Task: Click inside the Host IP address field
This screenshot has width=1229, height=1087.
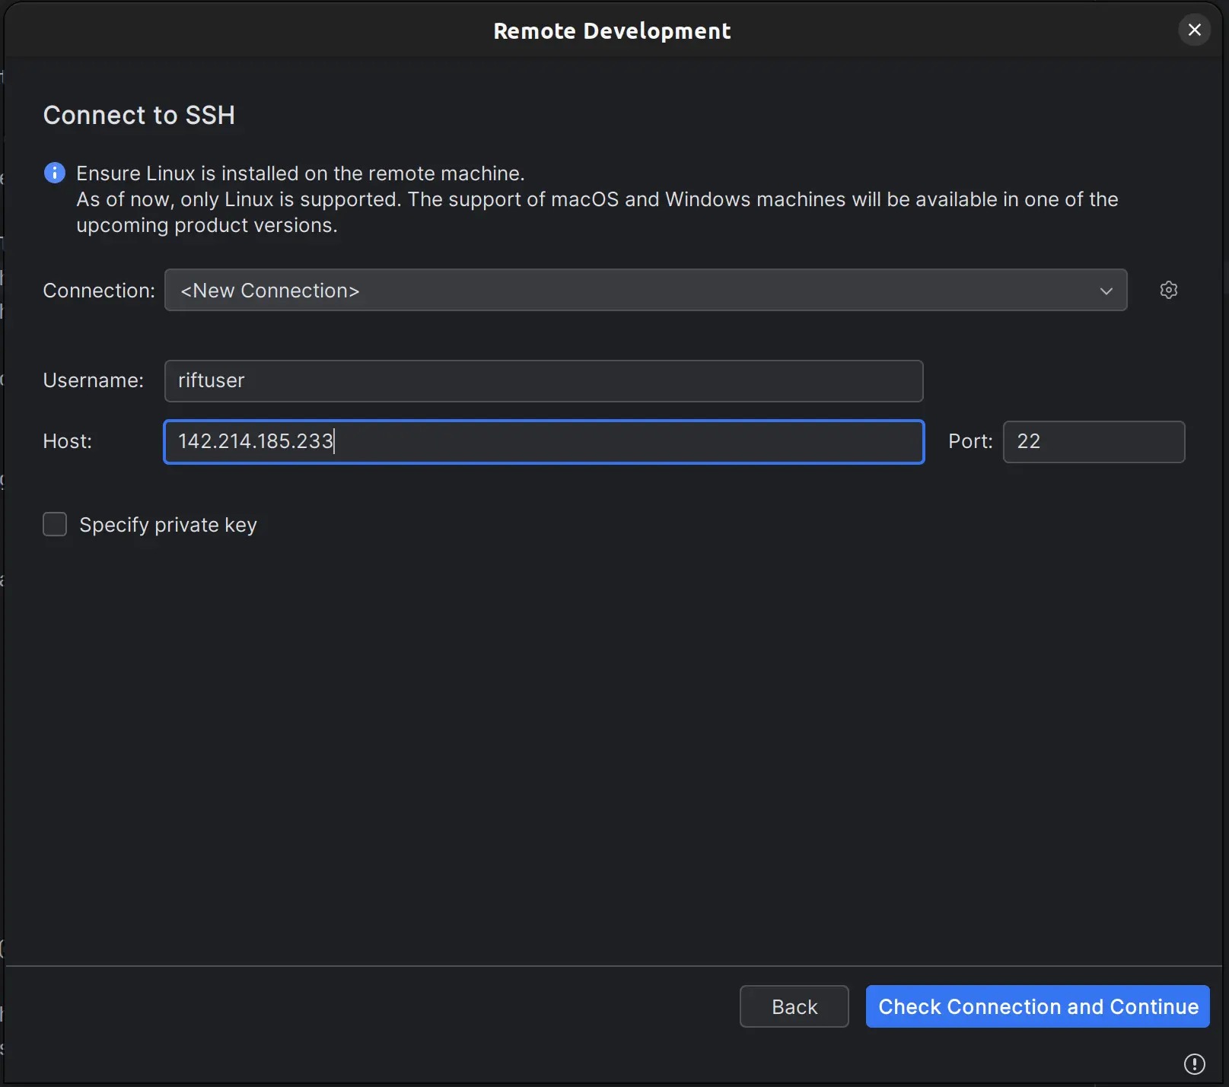Action: coord(543,442)
